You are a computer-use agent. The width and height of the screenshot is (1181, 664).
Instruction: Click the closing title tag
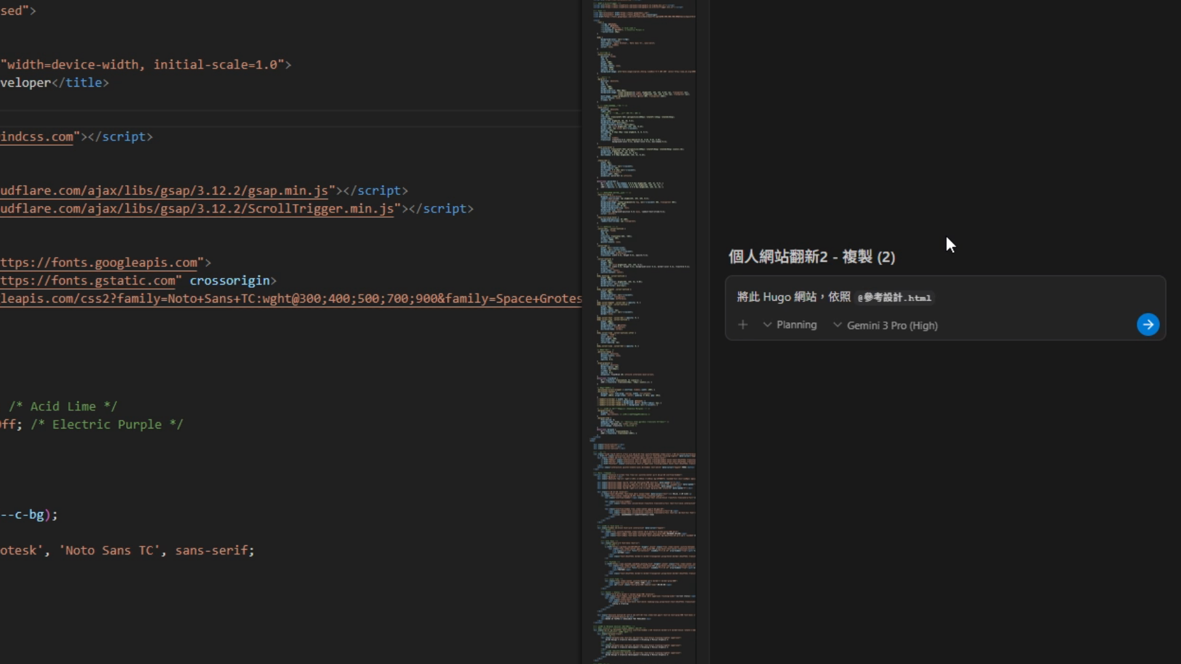click(x=80, y=82)
